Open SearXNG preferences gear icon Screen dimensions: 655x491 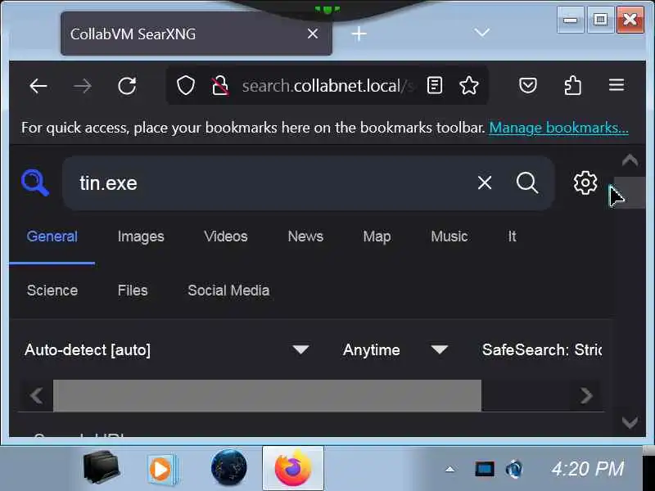coord(585,182)
